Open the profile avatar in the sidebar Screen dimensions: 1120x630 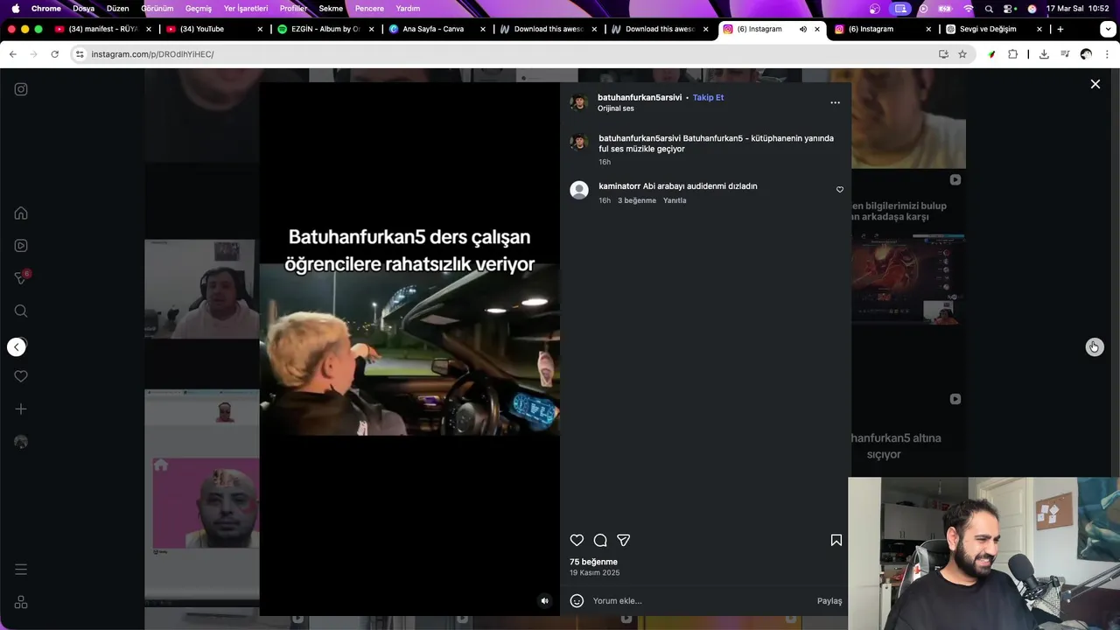tap(21, 442)
